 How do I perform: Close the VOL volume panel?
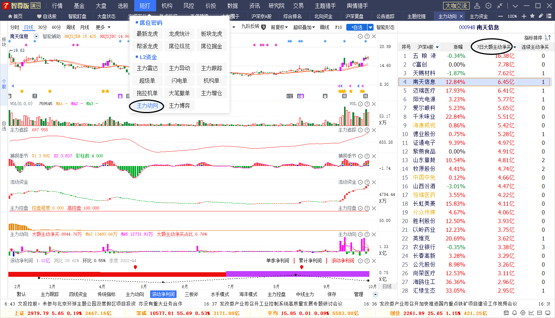pos(374,104)
